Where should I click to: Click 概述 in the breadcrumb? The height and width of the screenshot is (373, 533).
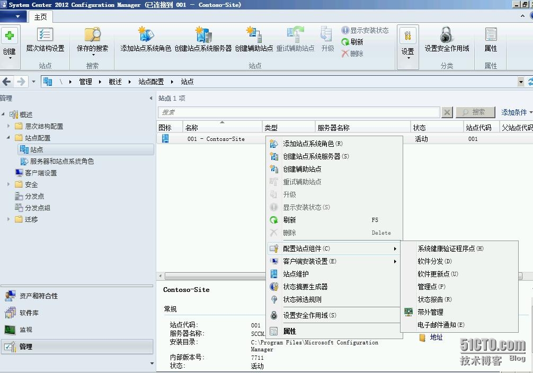coord(115,82)
